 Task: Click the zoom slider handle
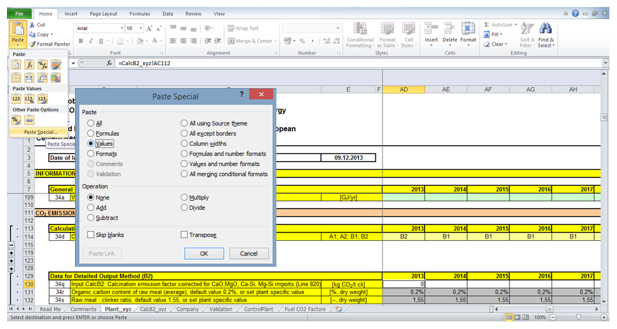(578, 317)
